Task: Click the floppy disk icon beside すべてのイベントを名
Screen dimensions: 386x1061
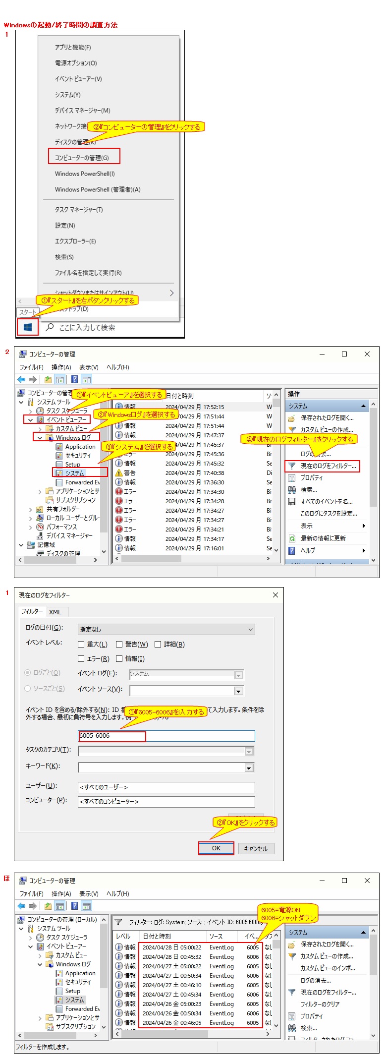Action: [292, 501]
